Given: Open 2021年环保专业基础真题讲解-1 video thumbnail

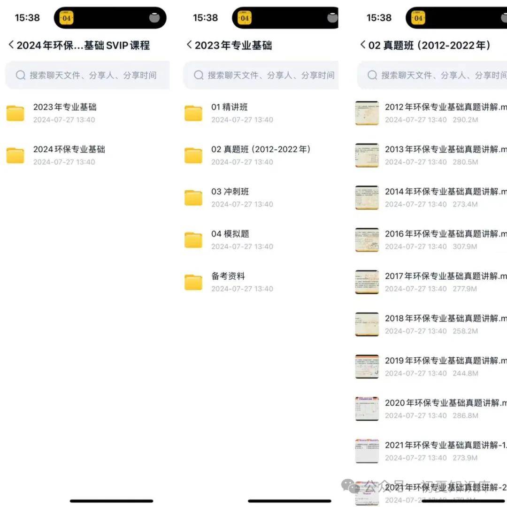Looking at the screenshot, I should [x=367, y=452].
